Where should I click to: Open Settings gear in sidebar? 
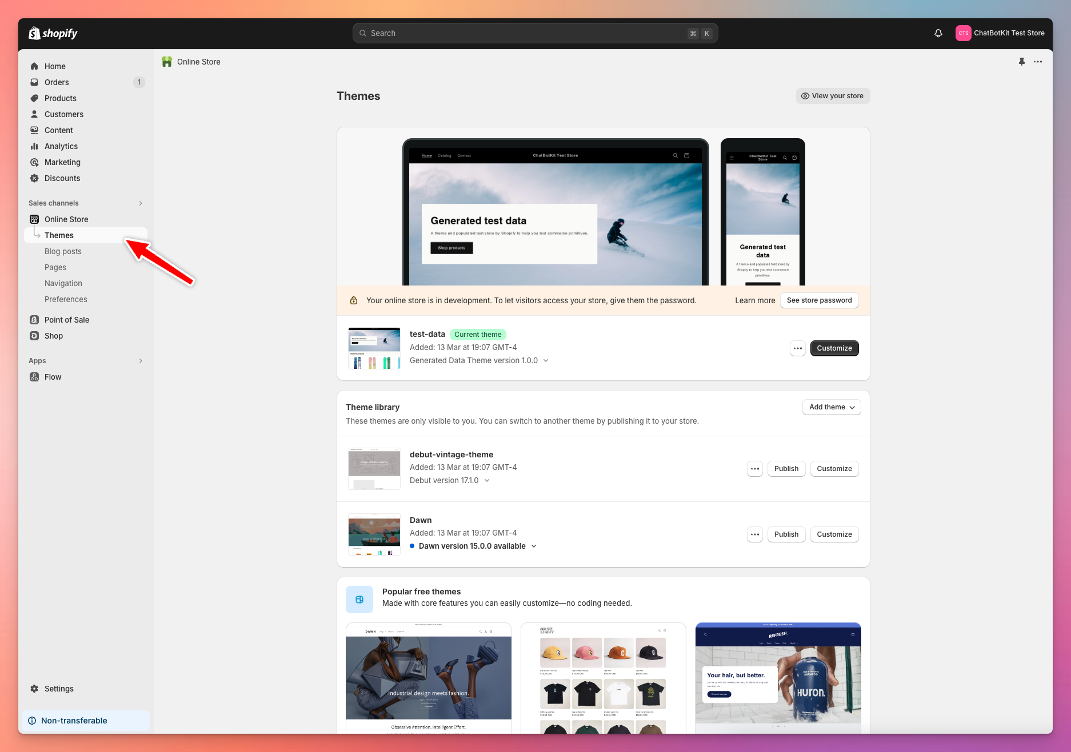[35, 689]
